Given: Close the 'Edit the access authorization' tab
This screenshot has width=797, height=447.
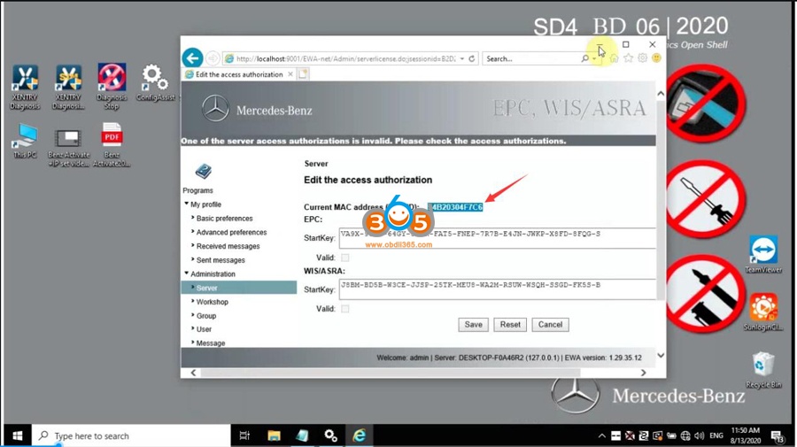Looking at the screenshot, I should tap(290, 74).
